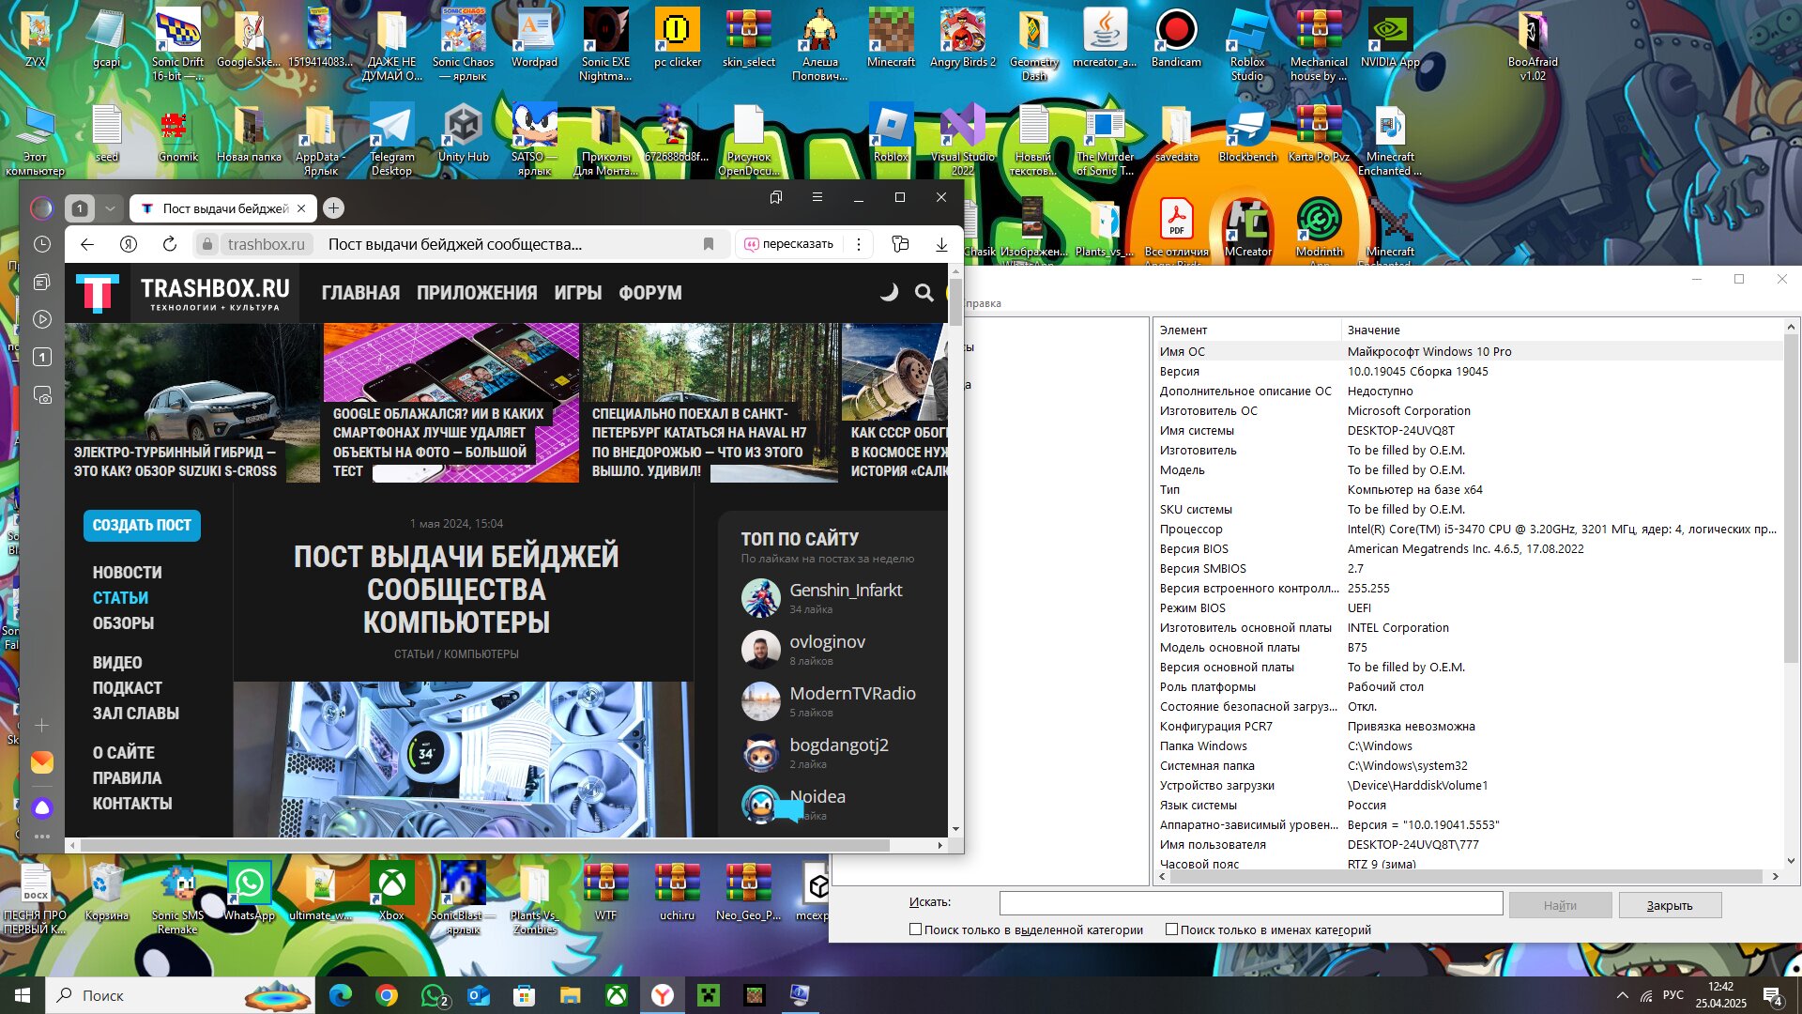Open Trashbox site search magnifier
Viewport: 1802px width, 1014px height.
[x=924, y=293]
